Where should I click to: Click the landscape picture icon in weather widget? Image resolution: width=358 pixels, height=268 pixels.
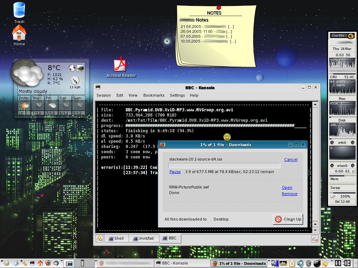80,68
